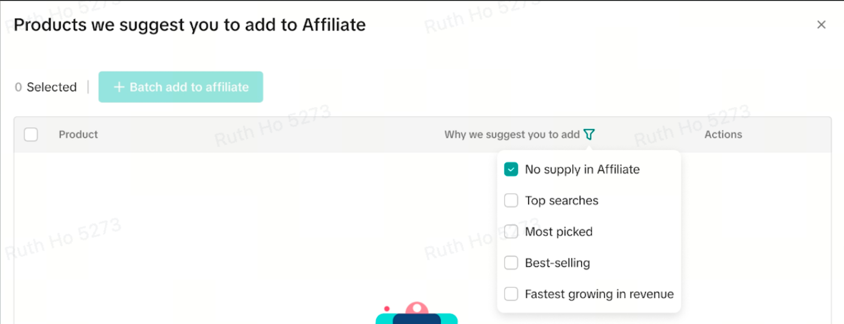Enable the Top searches checkbox
This screenshot has width=844, height=324.
[511, 201]
